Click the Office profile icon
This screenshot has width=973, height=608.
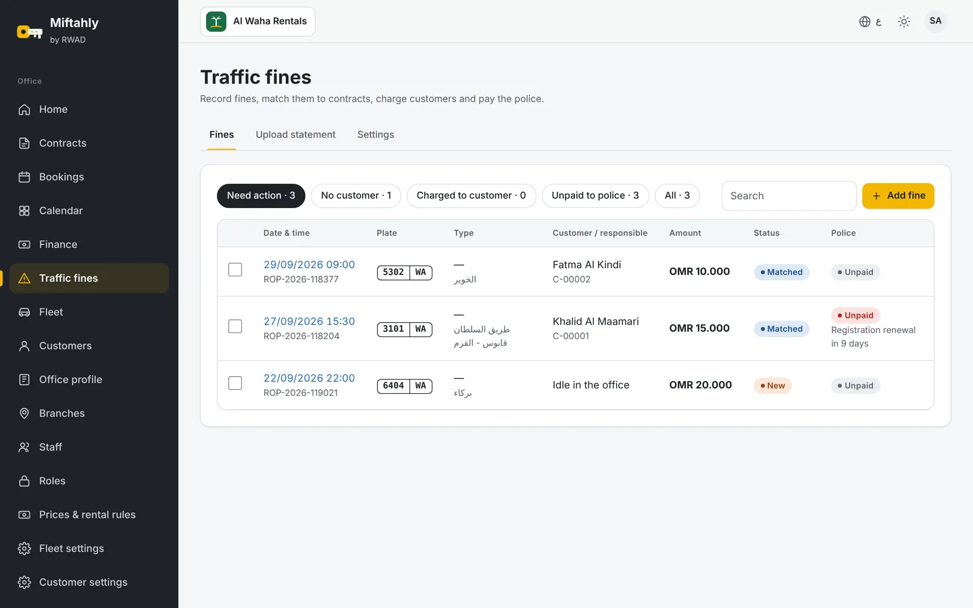pyautogui.click(x=24, y=380)
